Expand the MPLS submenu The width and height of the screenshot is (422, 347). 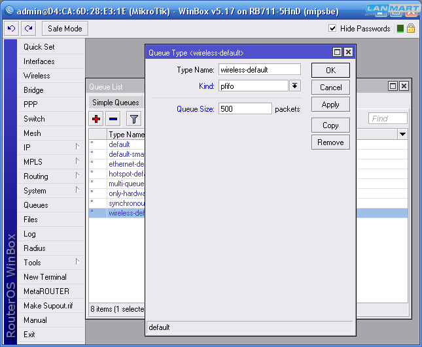click(x=77, y=161)
